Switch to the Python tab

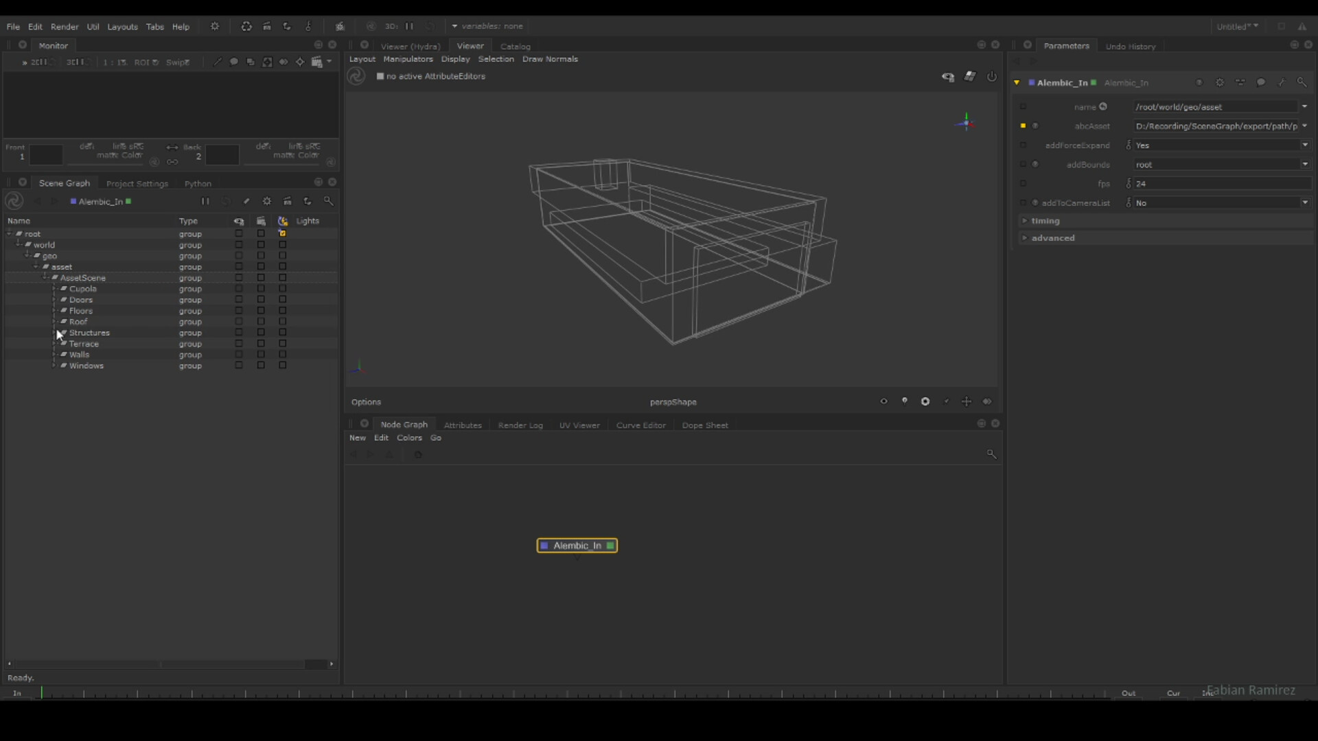point(198,183)
